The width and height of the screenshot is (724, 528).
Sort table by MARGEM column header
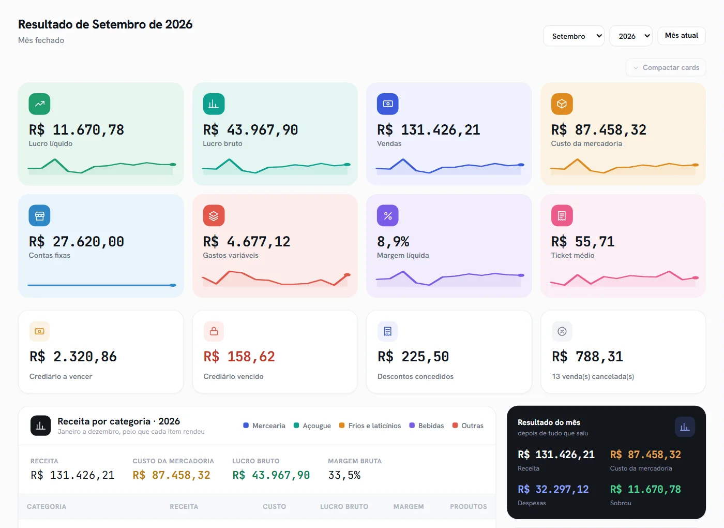(409, 507)
